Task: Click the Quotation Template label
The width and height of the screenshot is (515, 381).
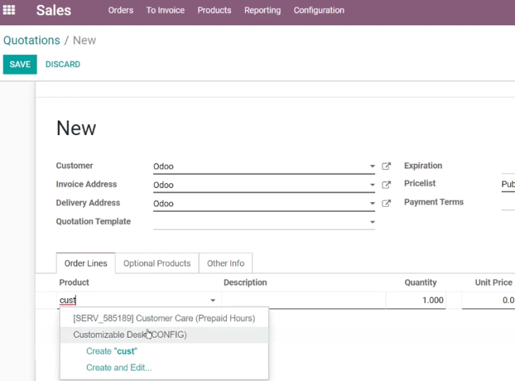Action: (93, 221)
